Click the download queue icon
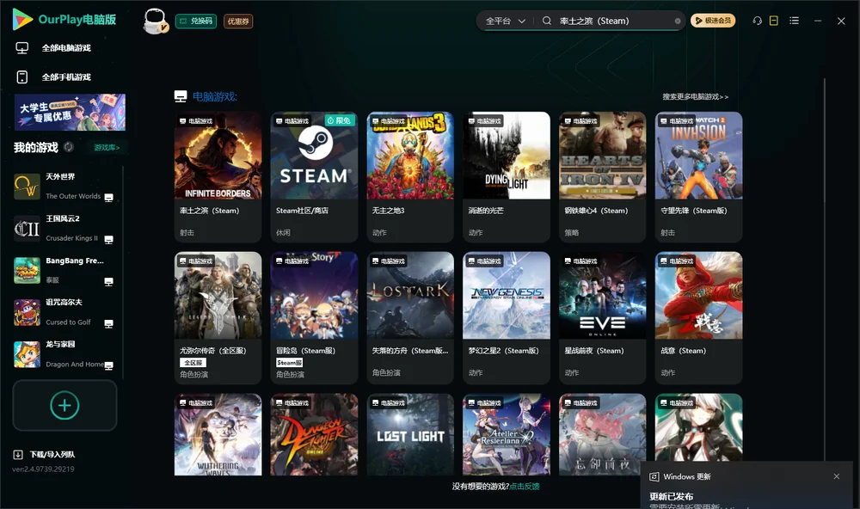Viewport: 860px width, 509px height. (x=18, y=455)
